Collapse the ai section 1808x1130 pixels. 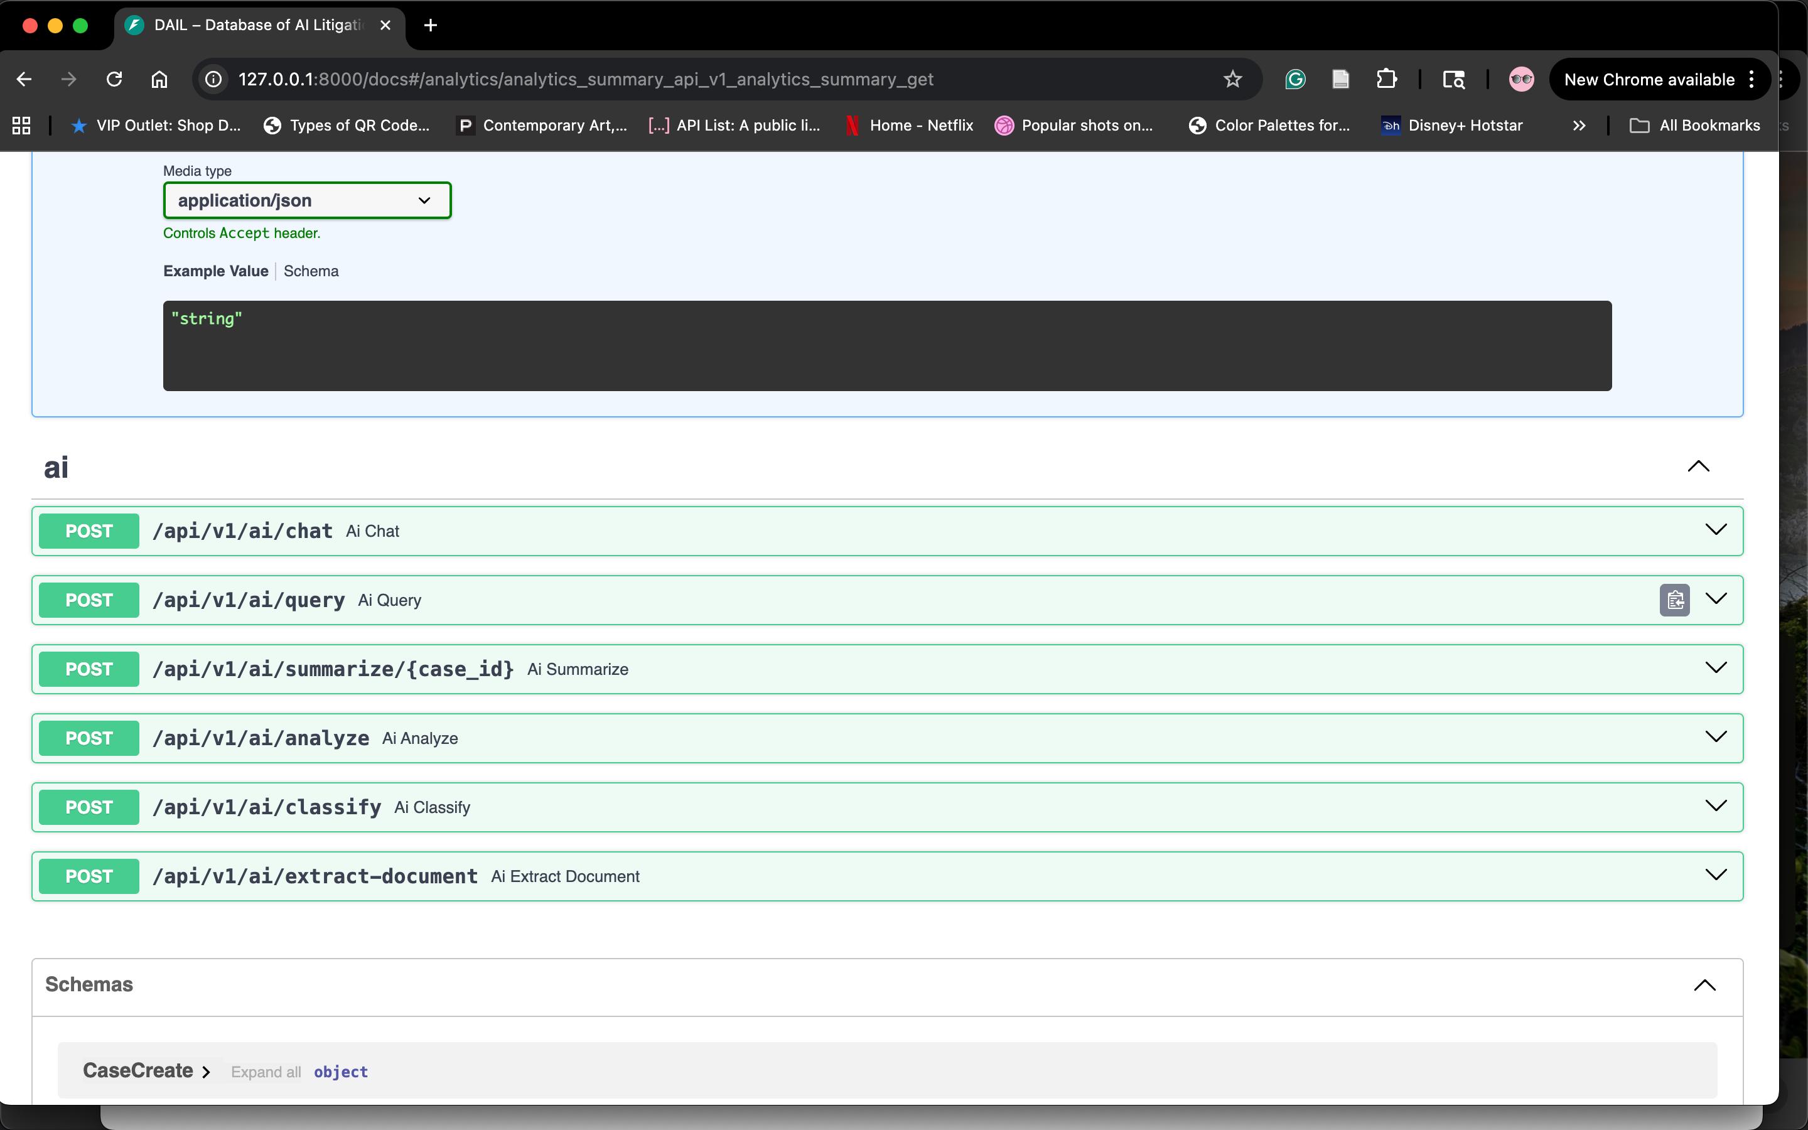click(x=1698, y=466)
